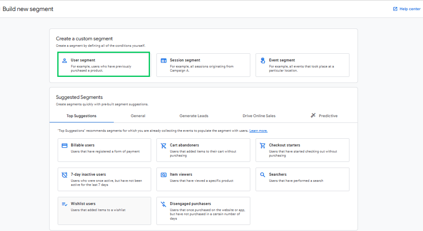Viewport: 423px width, 231px height.
Task: Switch to the Predictive tab
Action: tap(324, 116)
